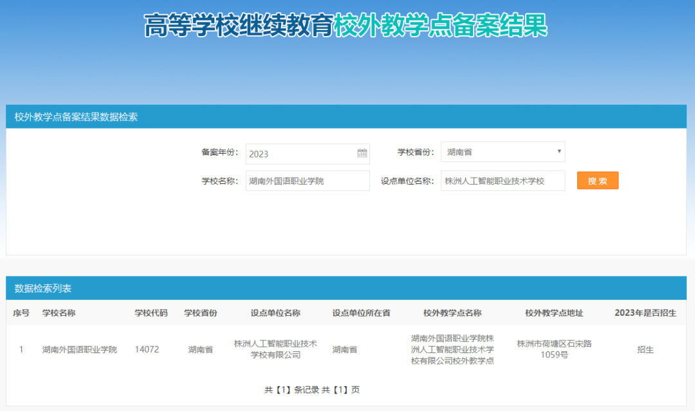Click the 数据检索列表 panel header

[x=43, y=288]
